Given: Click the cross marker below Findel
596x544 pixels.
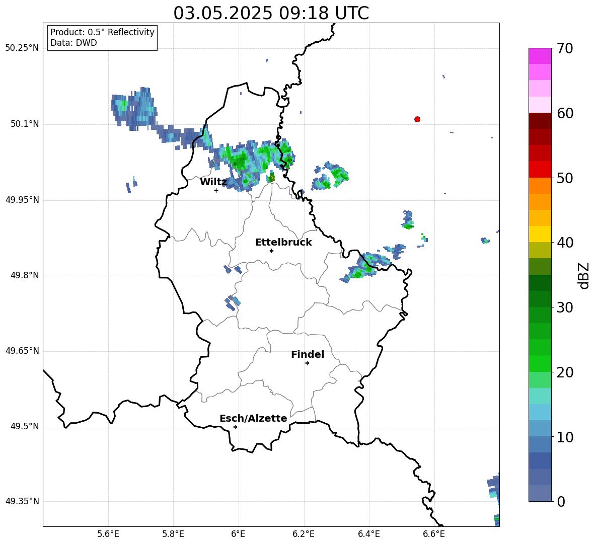Looking at the screenshot, I should (x=307, y=363).
